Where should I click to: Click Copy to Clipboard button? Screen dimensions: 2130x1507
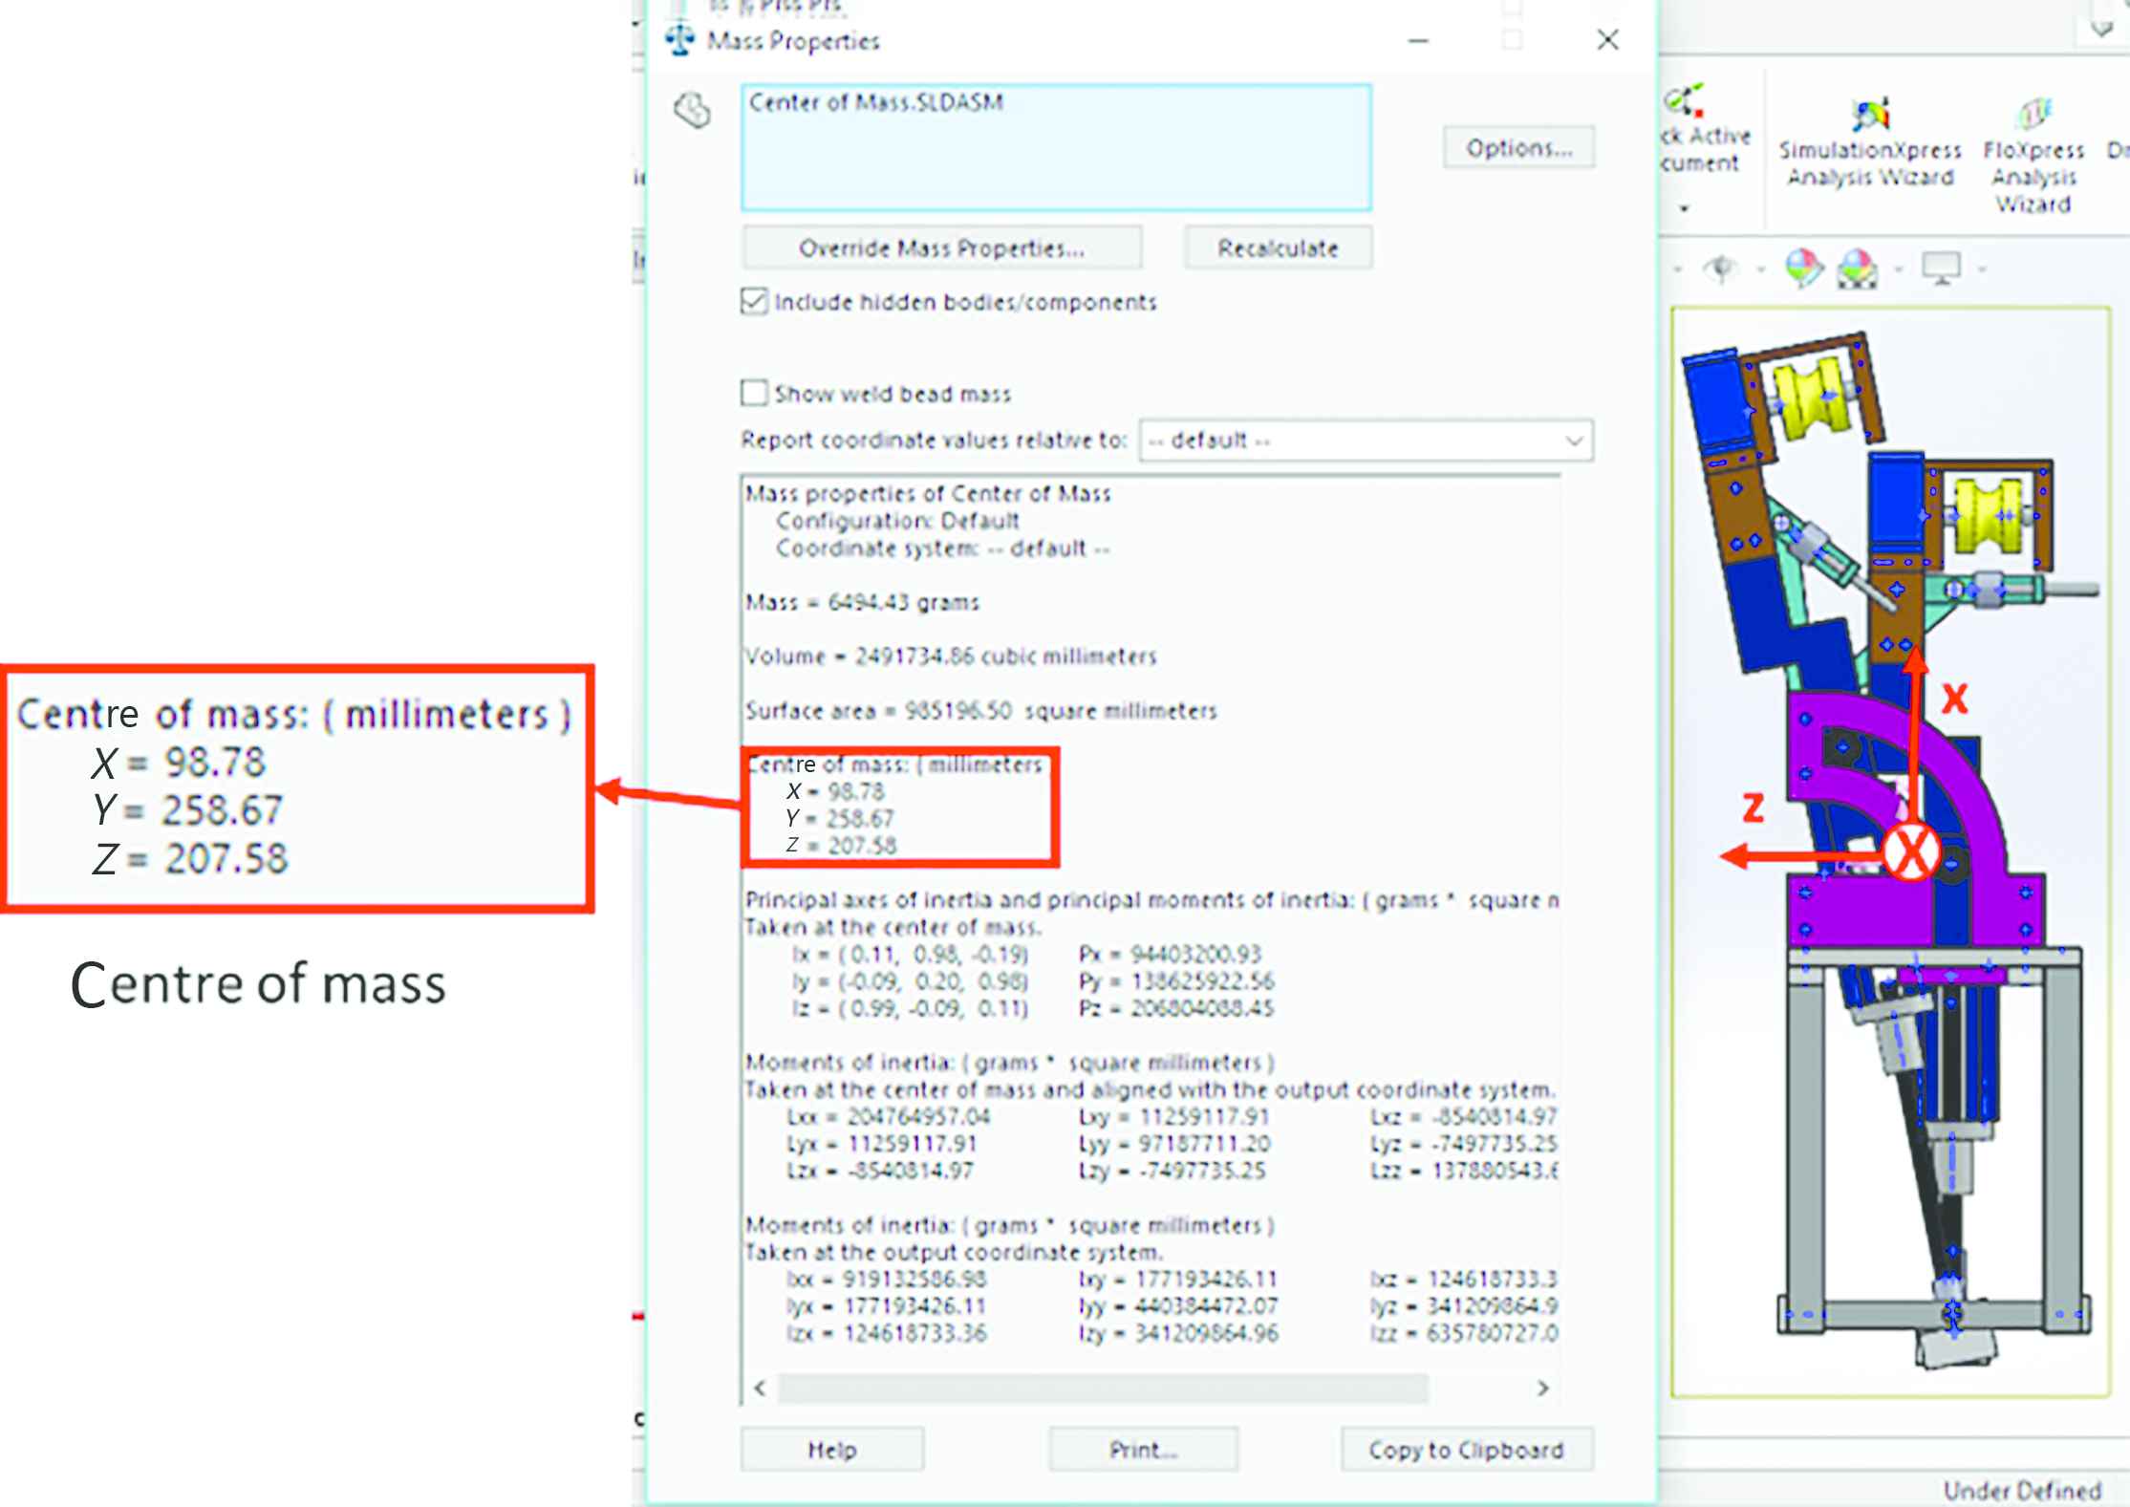tap(1465, 1450)
